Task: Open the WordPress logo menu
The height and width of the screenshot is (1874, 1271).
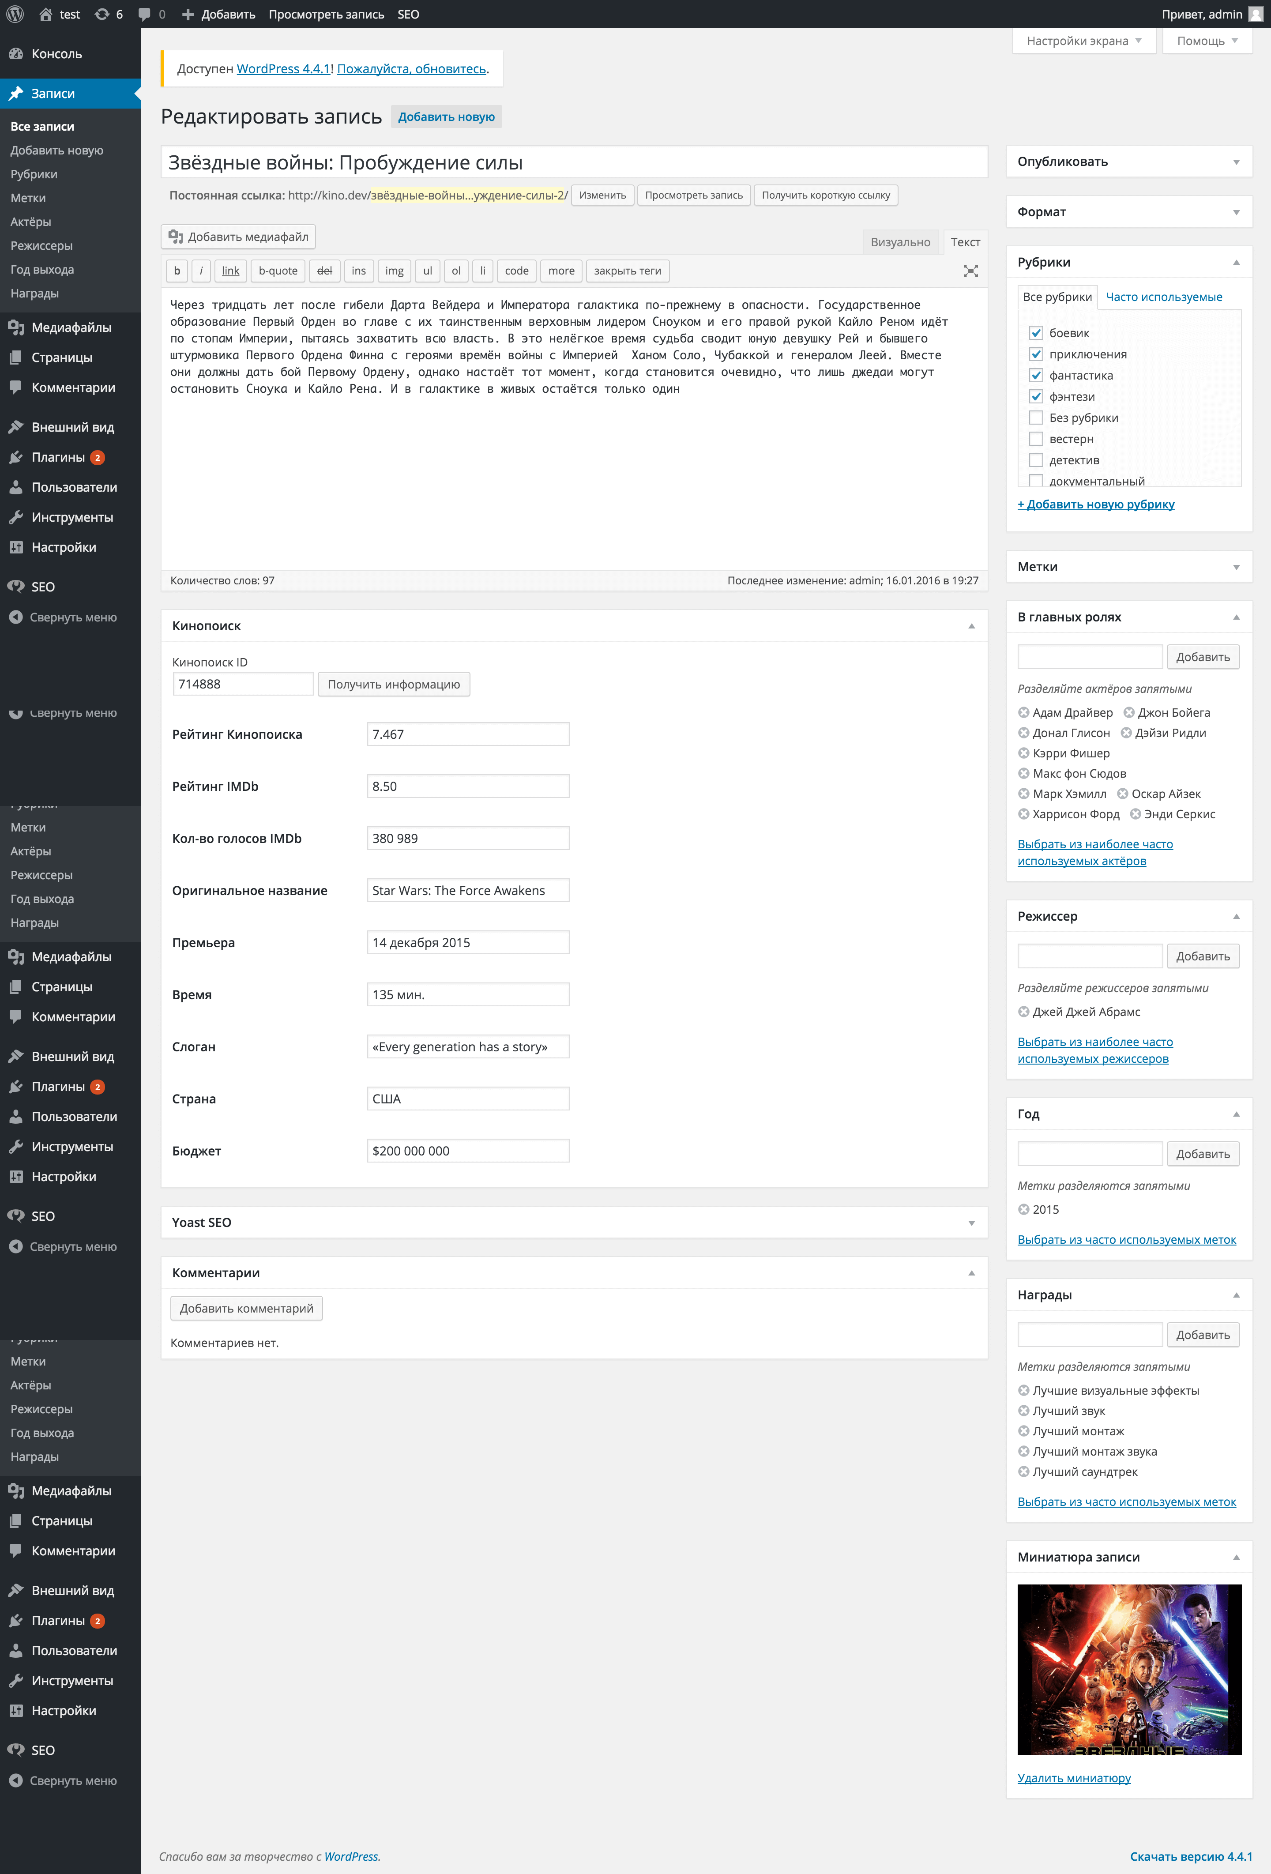Action: pyautogui.click(x=15, y=15)
